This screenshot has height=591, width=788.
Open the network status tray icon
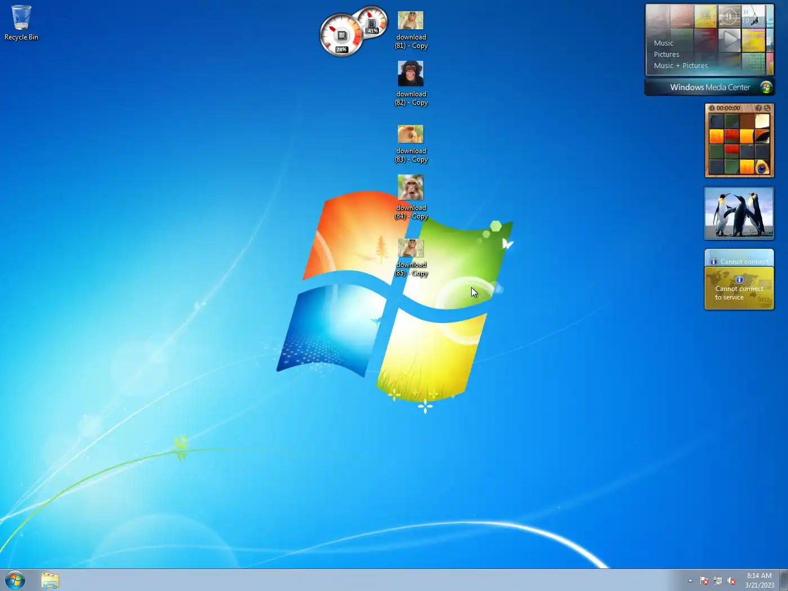point(718,580)
